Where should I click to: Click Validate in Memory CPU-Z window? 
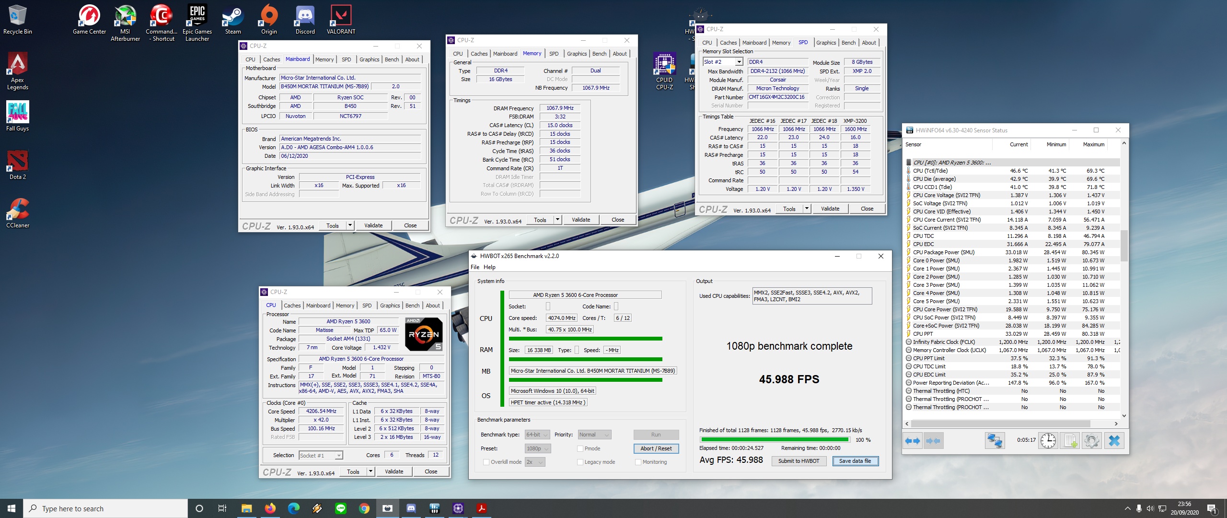tap(581, 220)
